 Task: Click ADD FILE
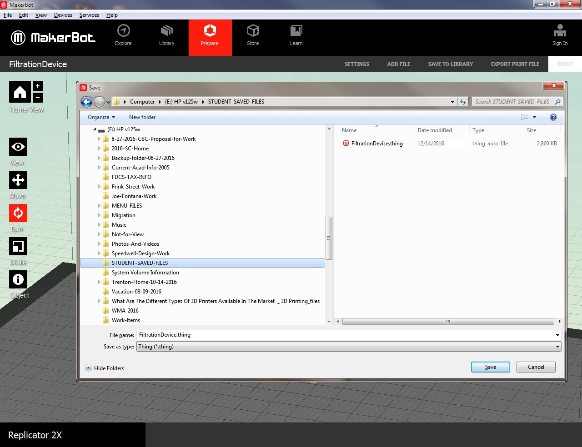tap(399, 64)
